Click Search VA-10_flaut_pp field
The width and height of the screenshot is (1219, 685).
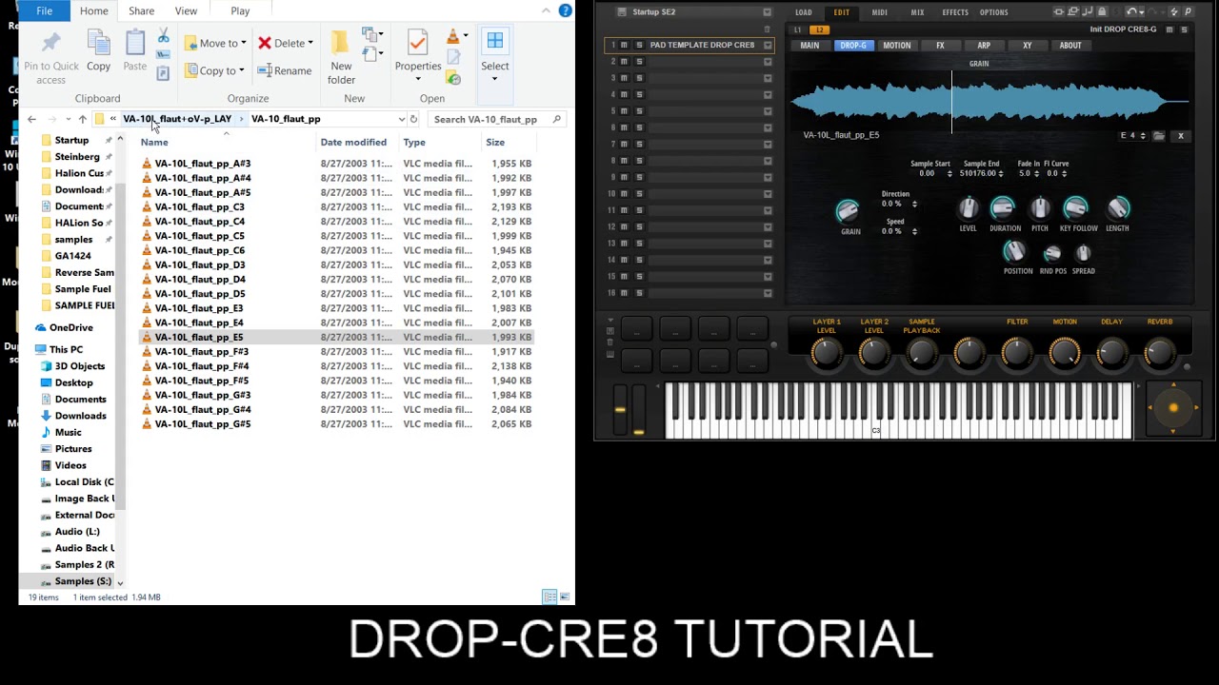(495, 119)
